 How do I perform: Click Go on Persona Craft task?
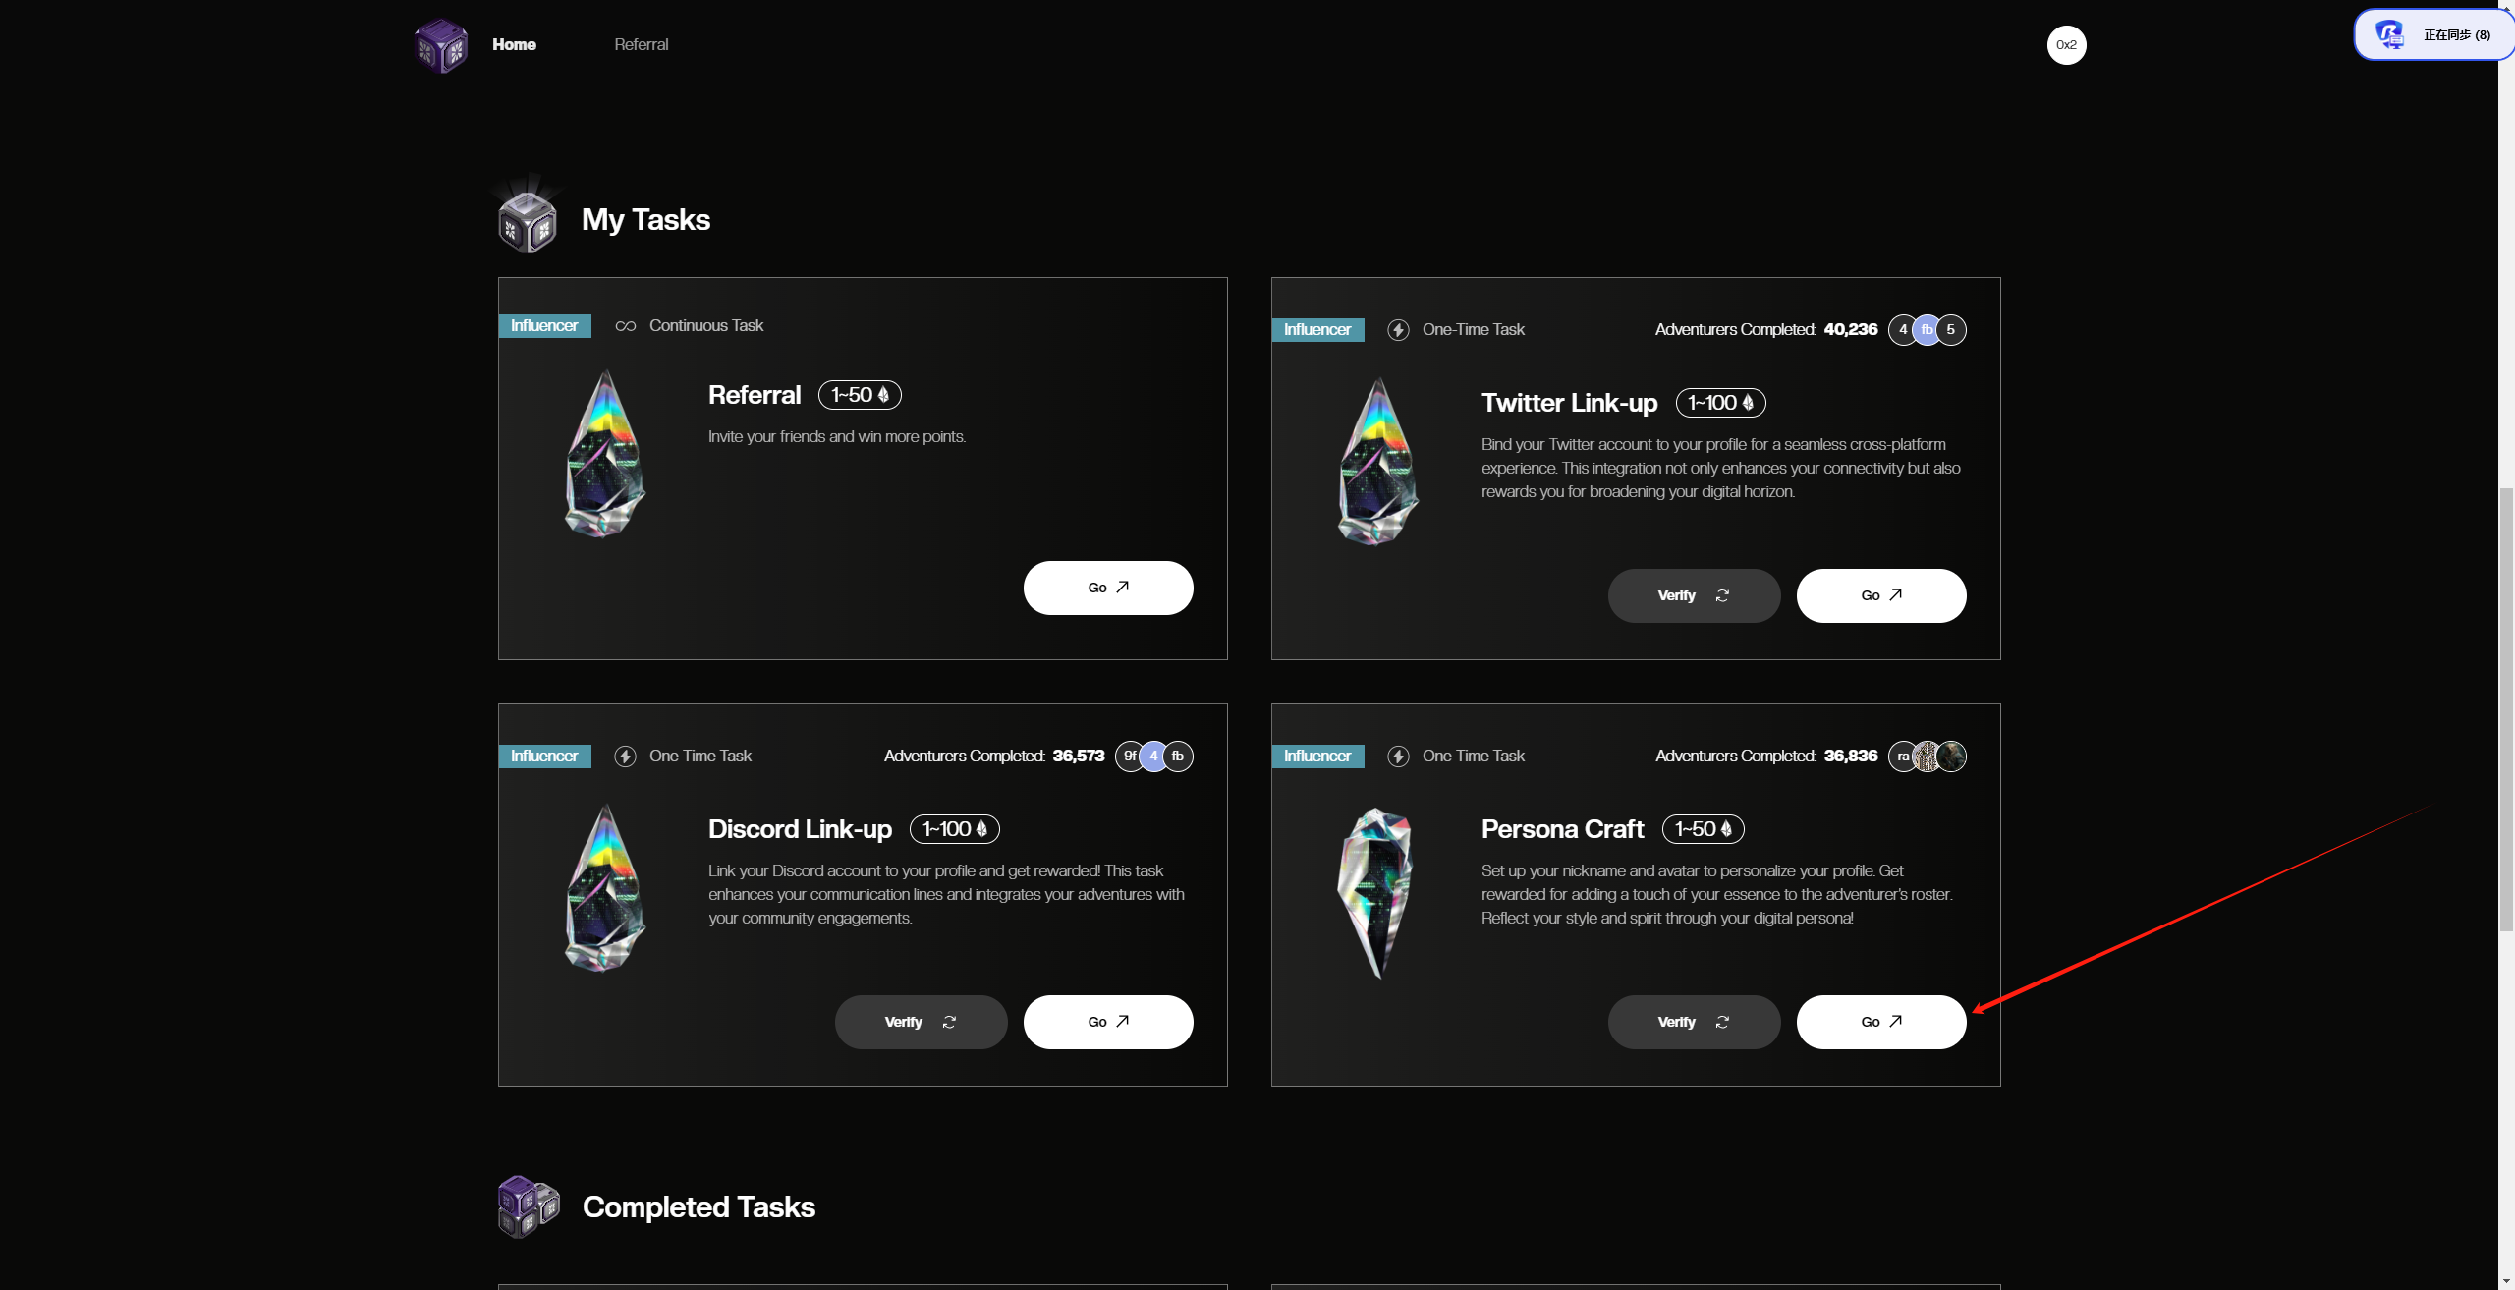click(1881, 1022)
